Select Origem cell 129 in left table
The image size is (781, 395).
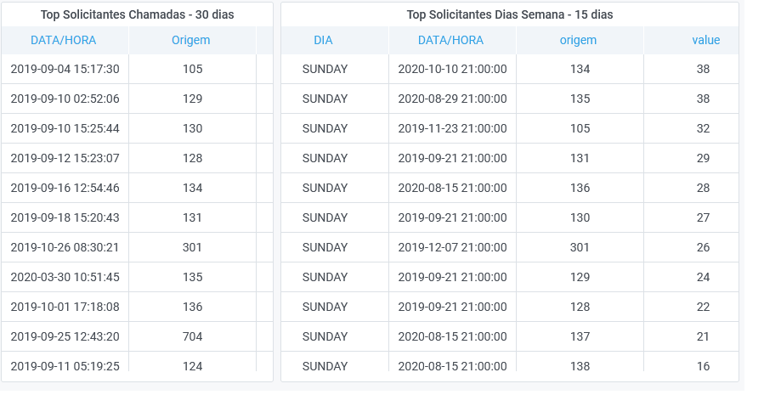pos(192,99)
